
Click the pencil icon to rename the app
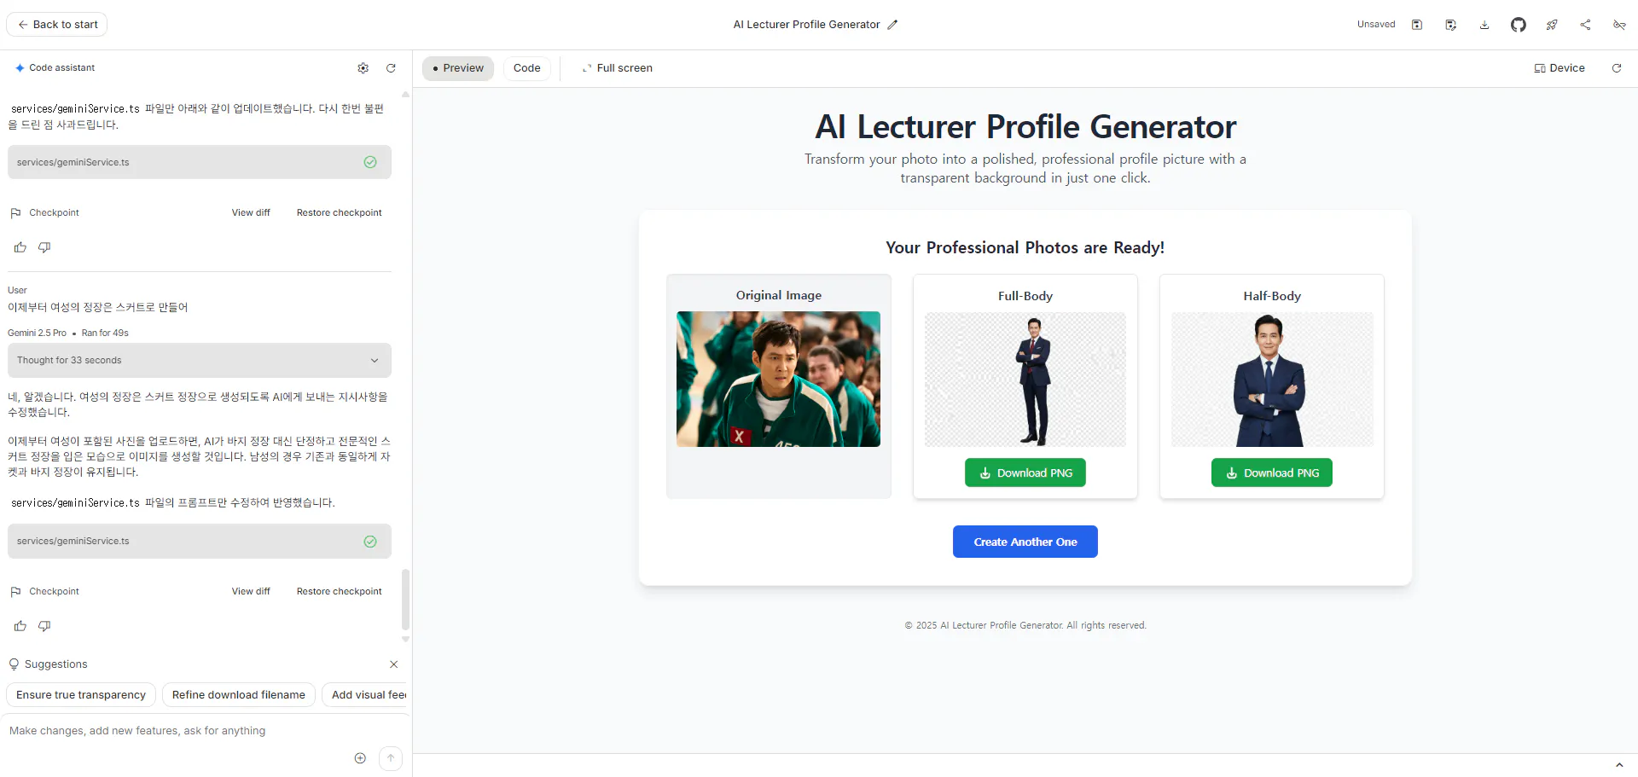(x=892, y=25)
